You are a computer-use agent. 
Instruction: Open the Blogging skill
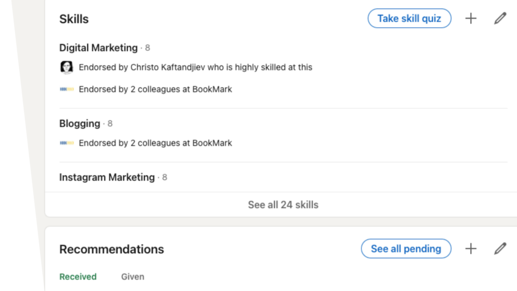coord(79,123)
